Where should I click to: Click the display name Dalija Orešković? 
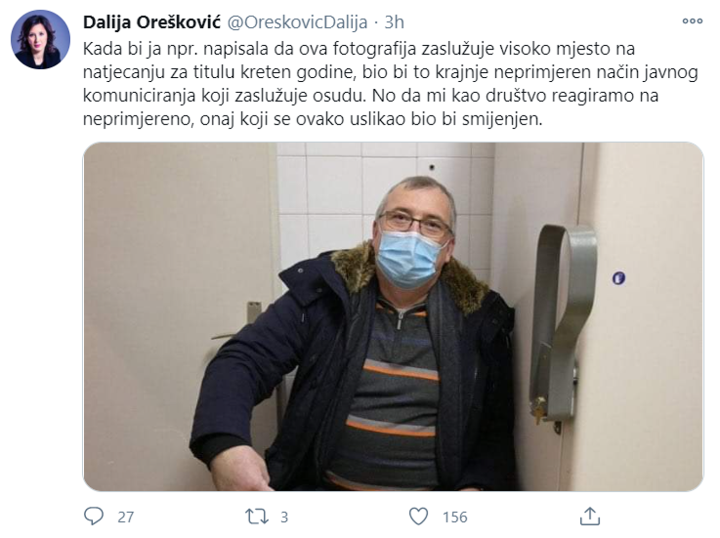pyautogui.click(x=152, y=22)
